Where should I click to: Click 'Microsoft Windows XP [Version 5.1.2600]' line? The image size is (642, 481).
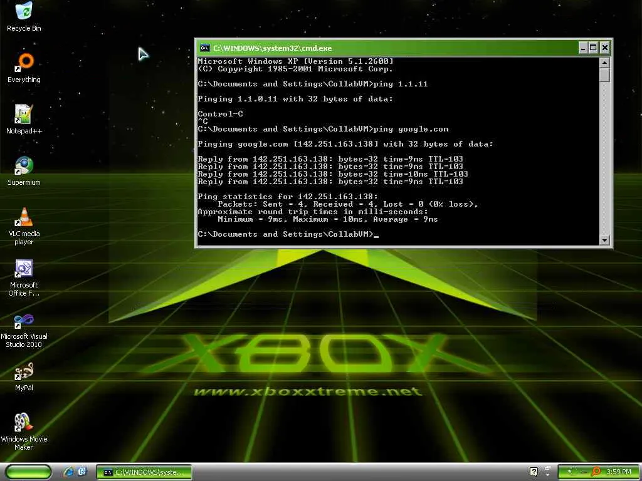[296, 61]
